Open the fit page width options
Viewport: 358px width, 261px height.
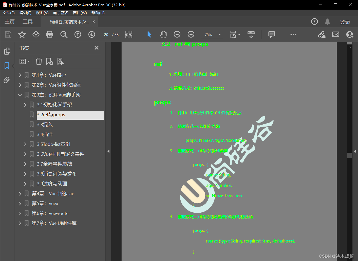click(x=235, y=34)
